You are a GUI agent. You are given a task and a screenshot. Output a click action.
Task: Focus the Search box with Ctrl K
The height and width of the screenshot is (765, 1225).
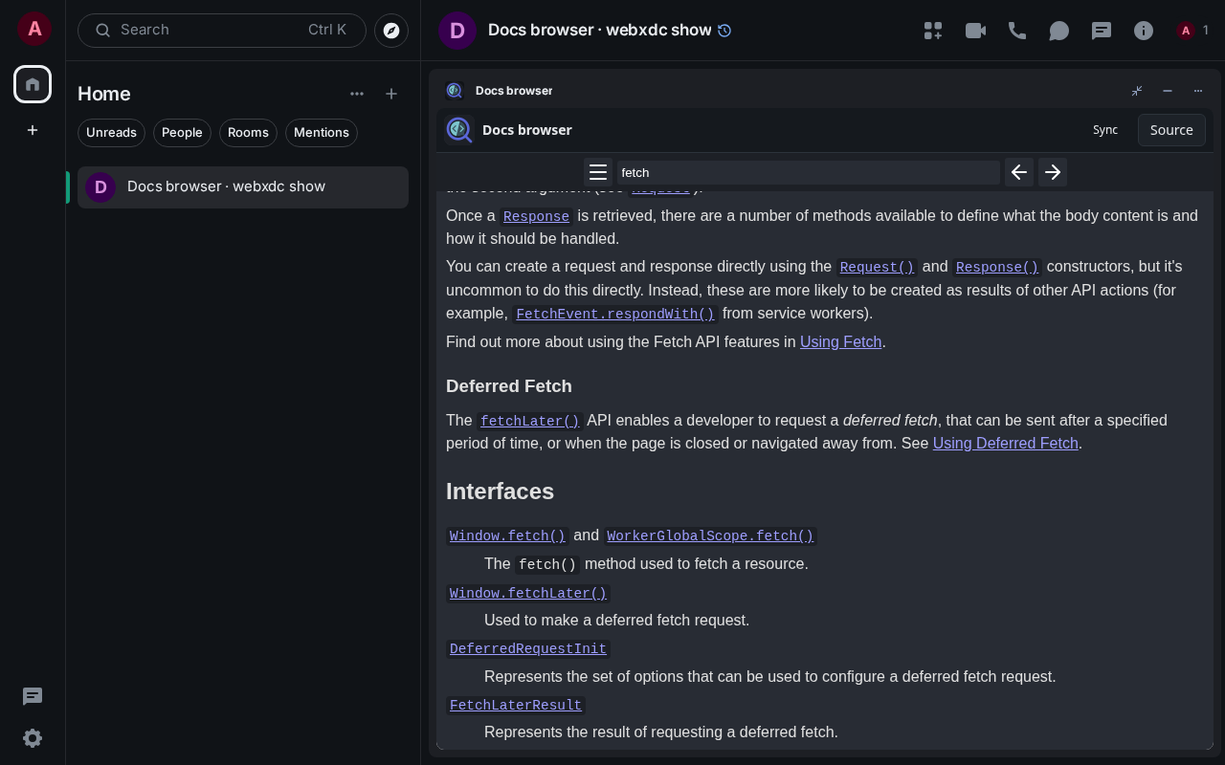click(222, 31)
